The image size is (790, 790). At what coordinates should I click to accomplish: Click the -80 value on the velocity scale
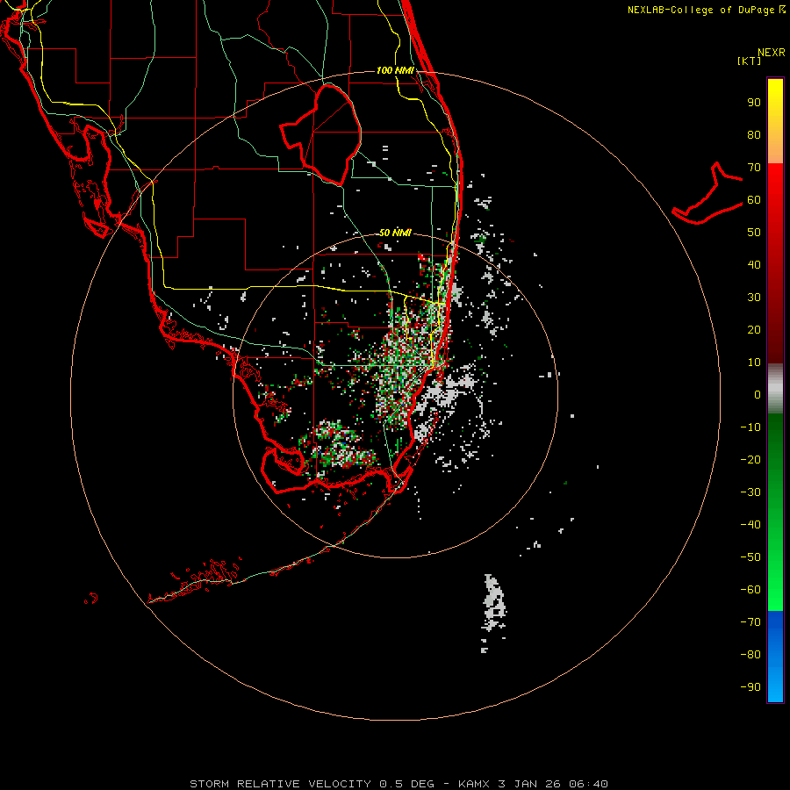750,655
